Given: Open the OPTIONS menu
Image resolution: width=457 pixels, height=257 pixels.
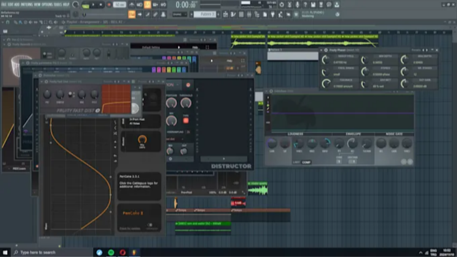Looking at the screenshot, I should (x=48, y=5).
